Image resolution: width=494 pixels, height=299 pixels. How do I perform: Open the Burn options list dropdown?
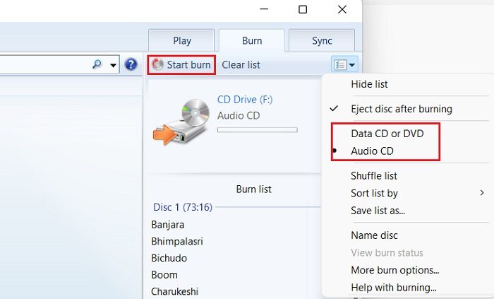(x=344, y=64)
